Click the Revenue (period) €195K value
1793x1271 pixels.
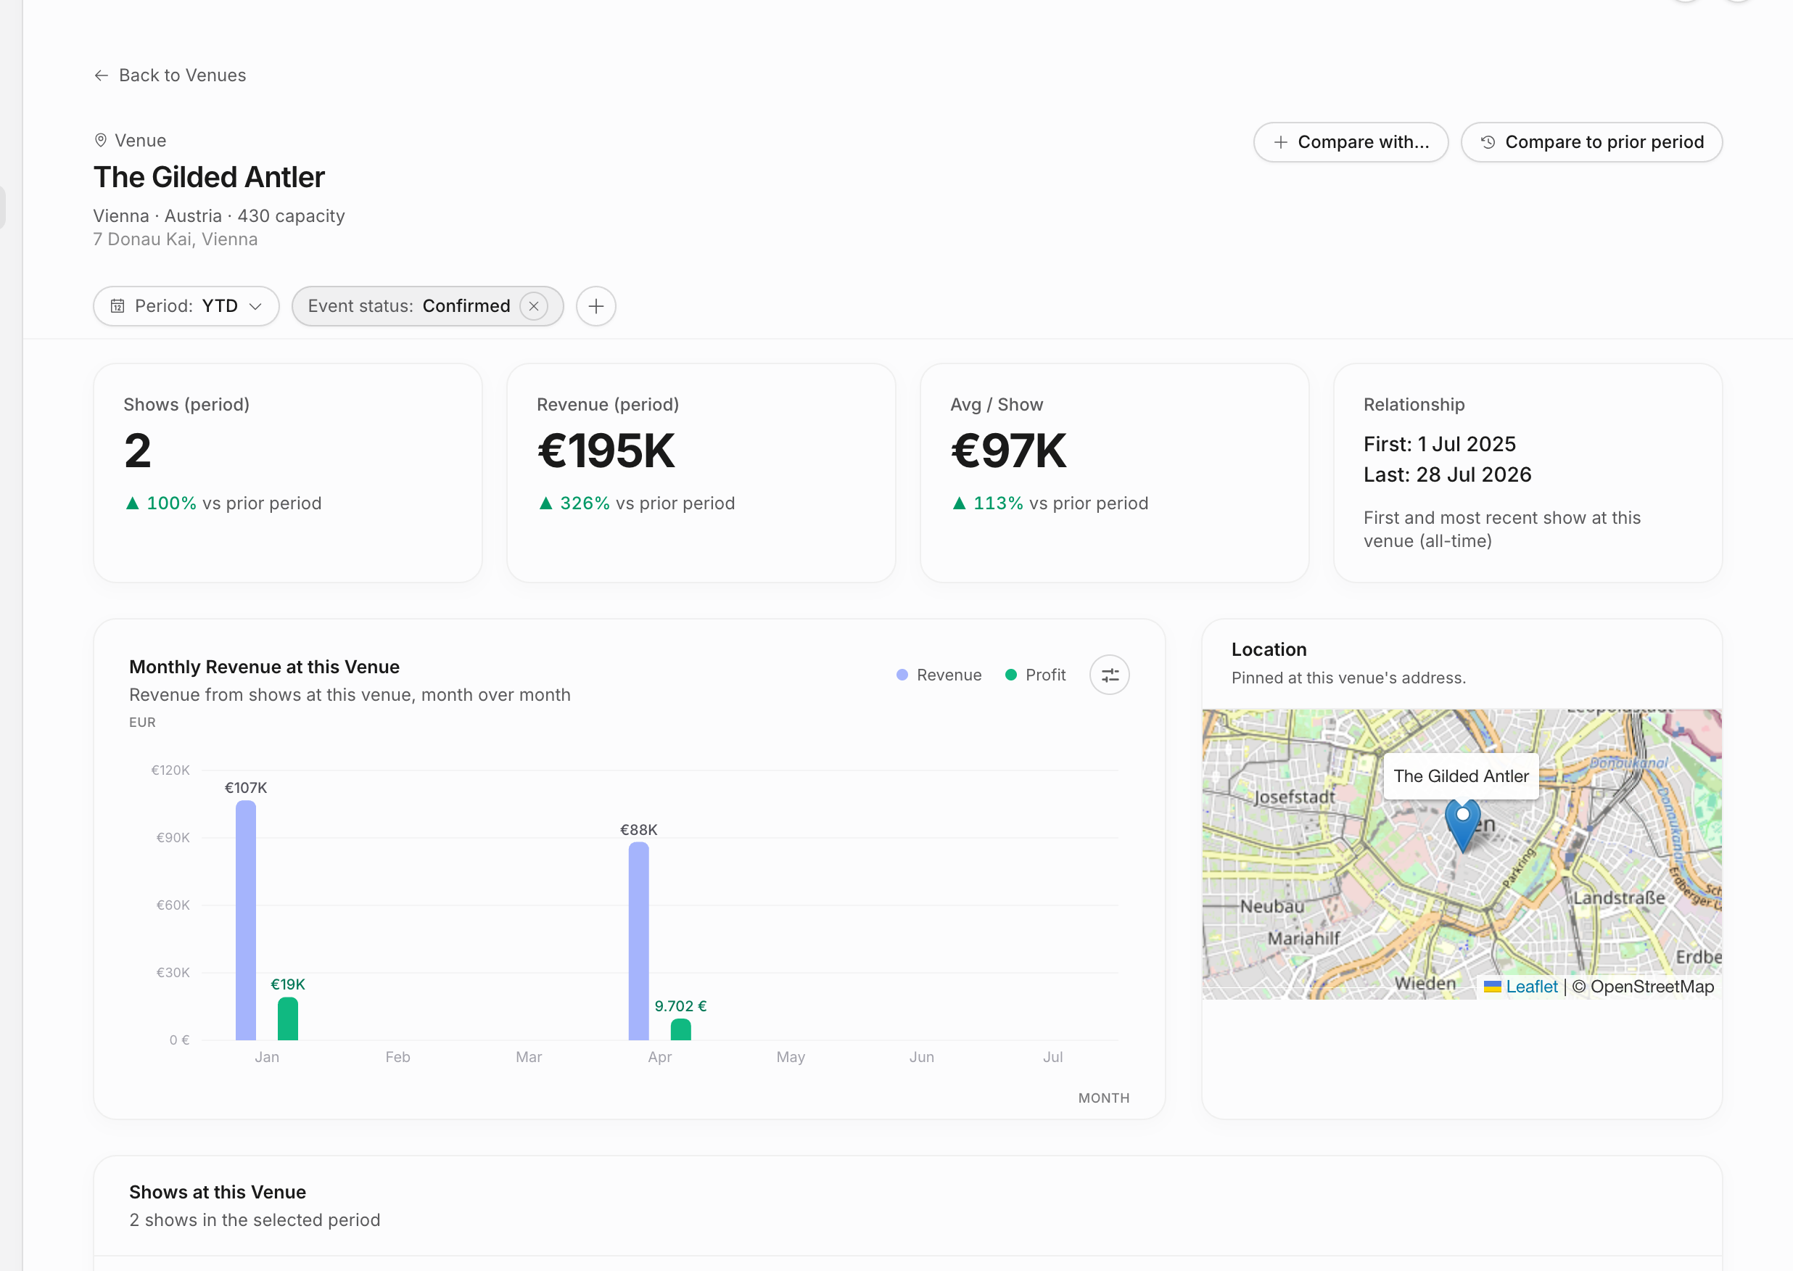606,451
